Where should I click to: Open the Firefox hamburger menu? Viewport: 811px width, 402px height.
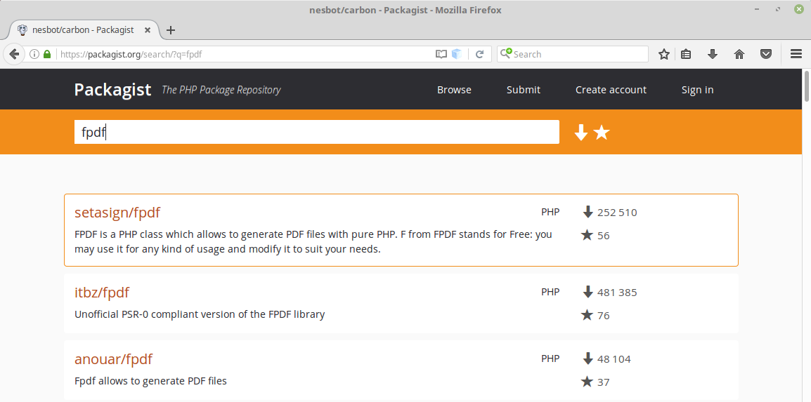pyautogui.click(x=796, y=54)
